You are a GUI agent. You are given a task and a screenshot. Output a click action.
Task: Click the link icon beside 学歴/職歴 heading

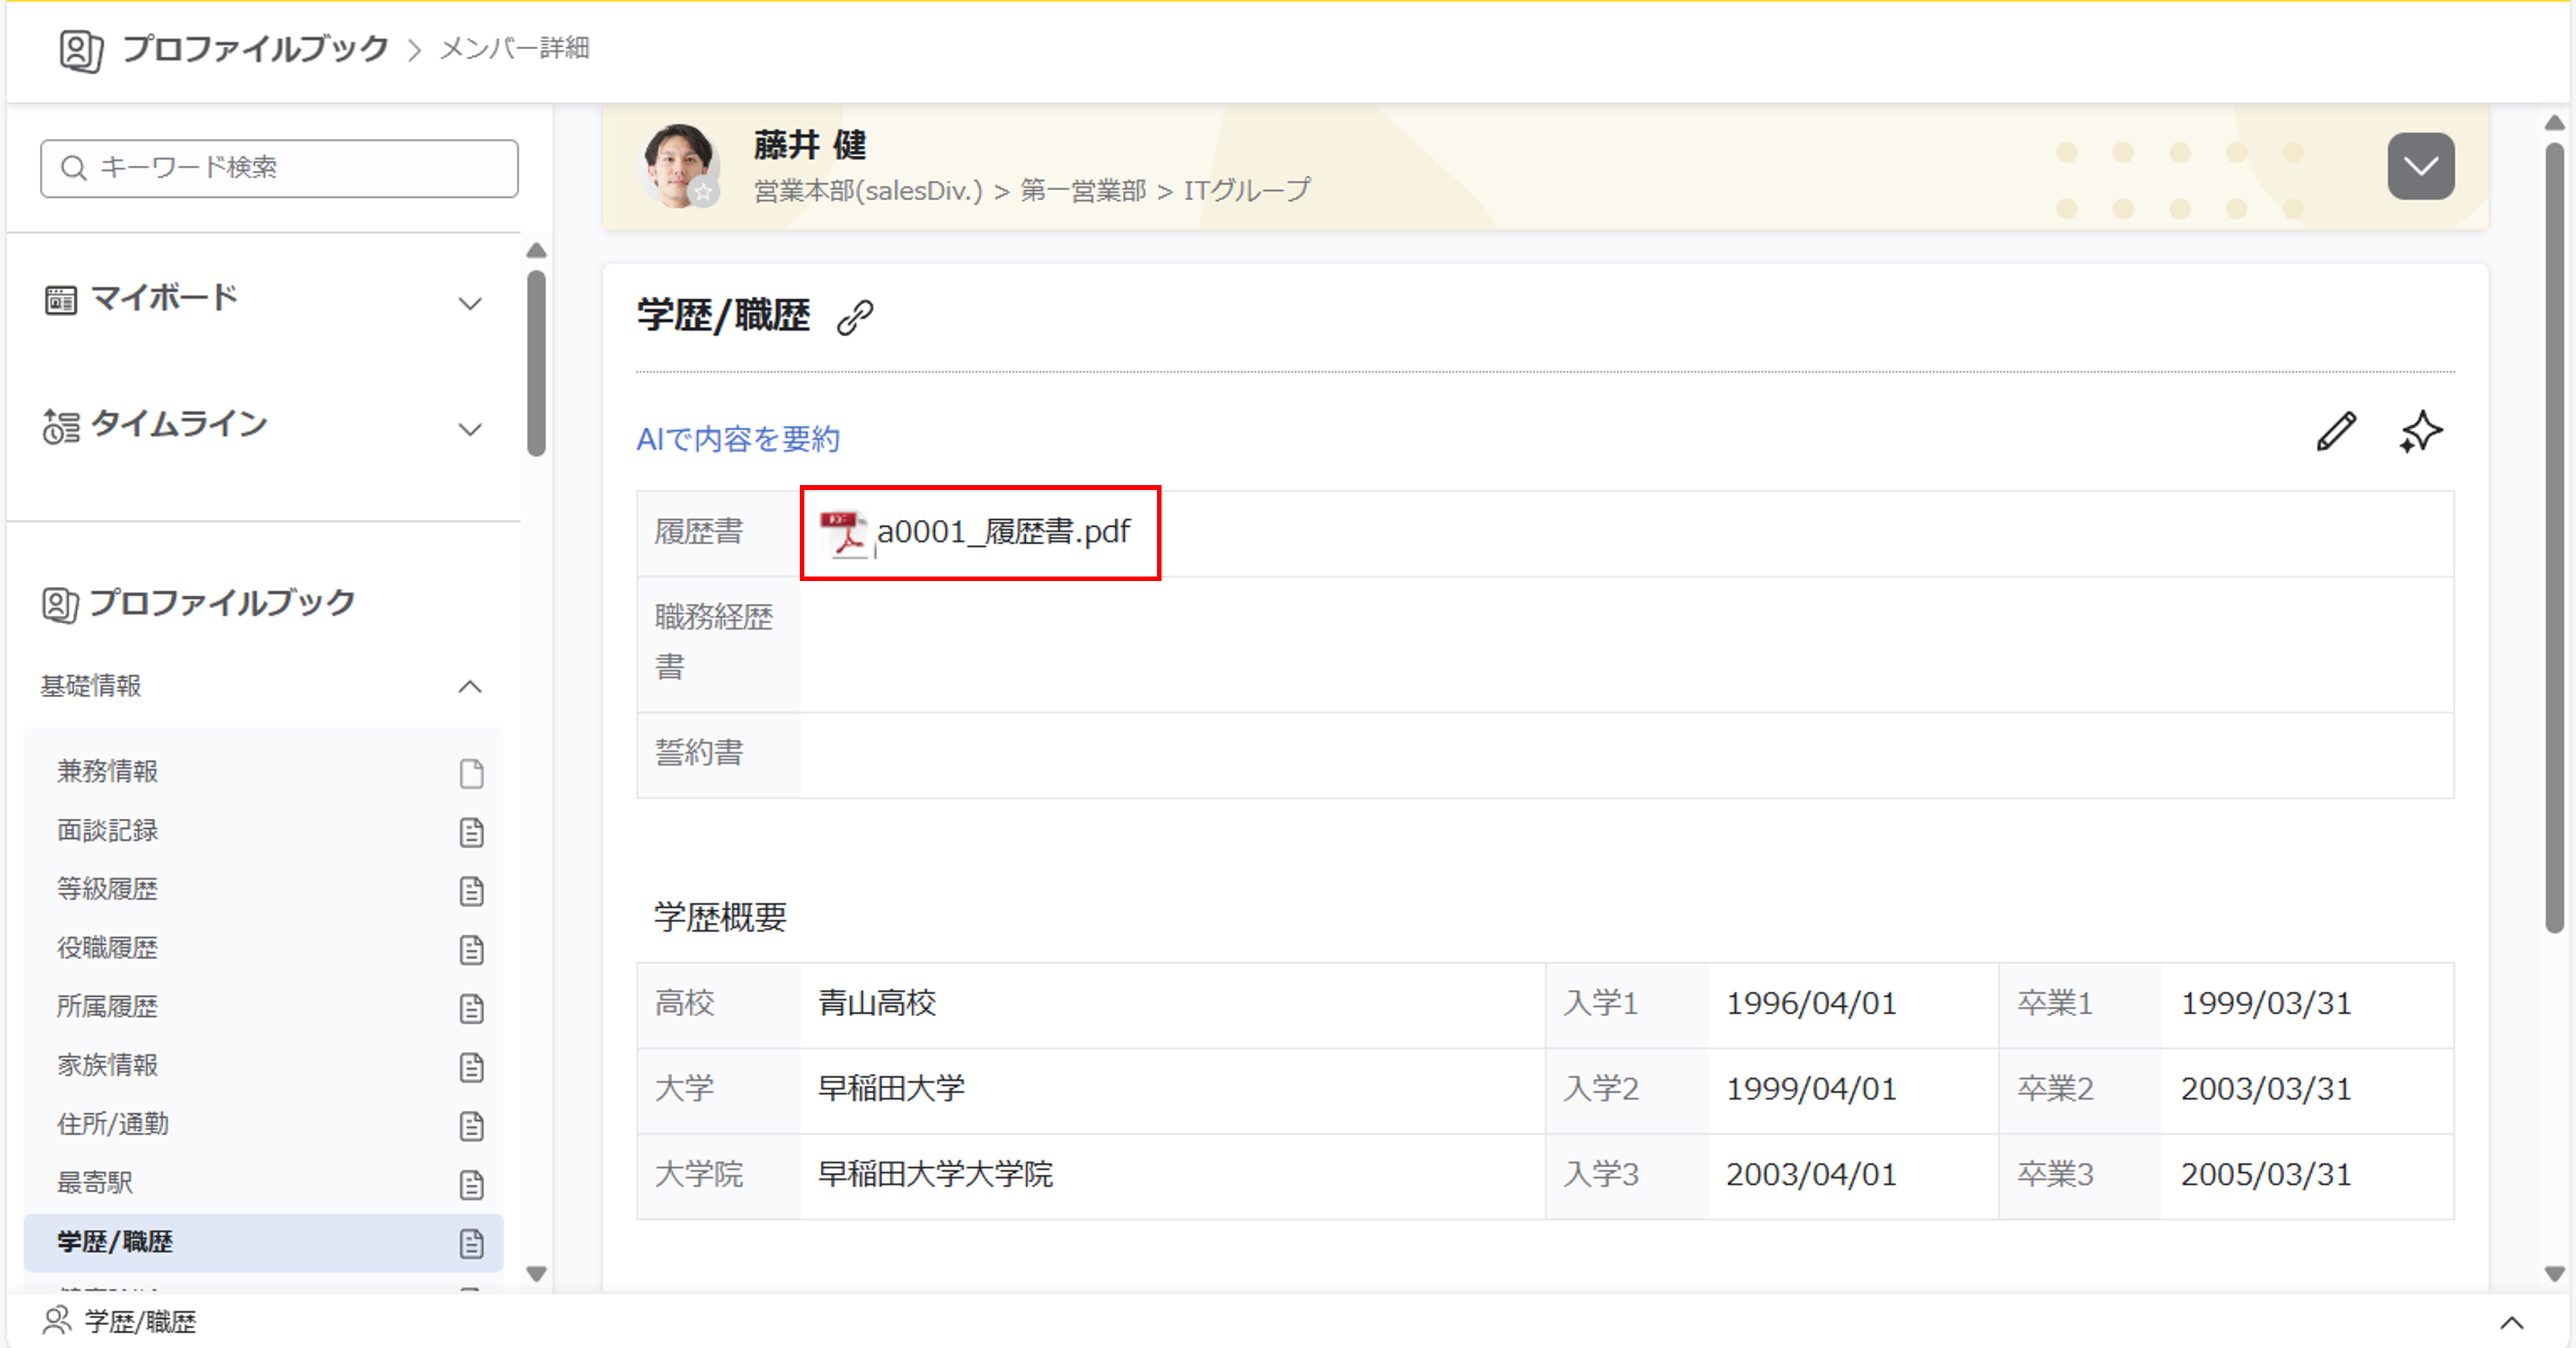click(855, 318)
